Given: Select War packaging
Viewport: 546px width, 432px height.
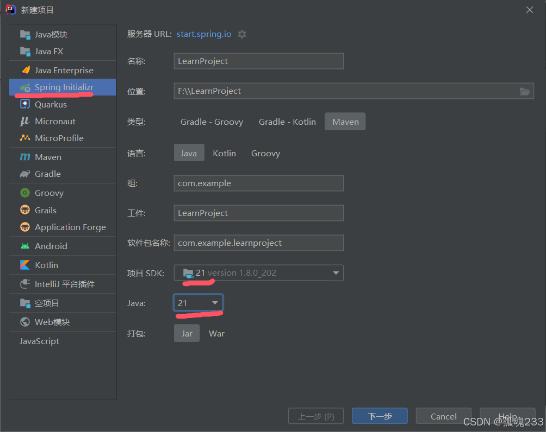Looking at the screenshot, I should (x=216, y=334).
